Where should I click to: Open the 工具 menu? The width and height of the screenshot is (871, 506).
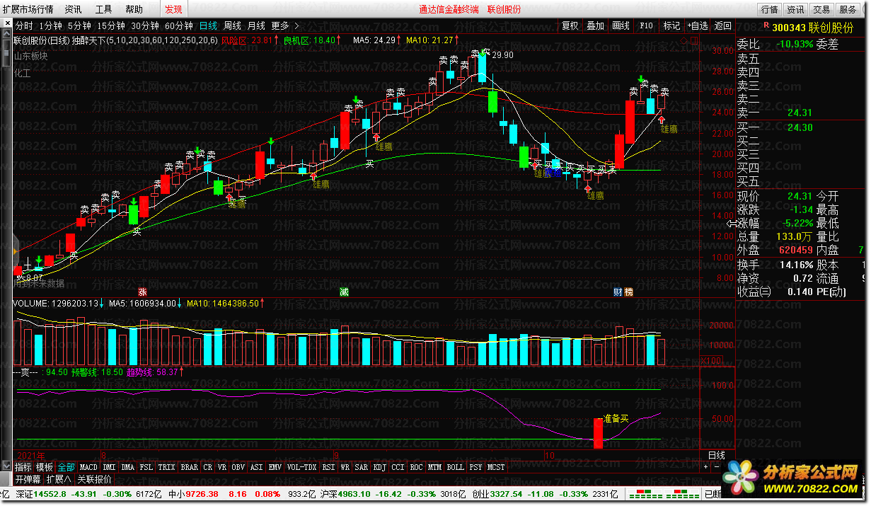coord(103,9)
